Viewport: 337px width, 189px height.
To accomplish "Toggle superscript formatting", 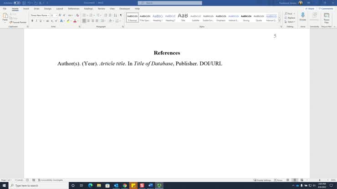I will pos(56,21).
